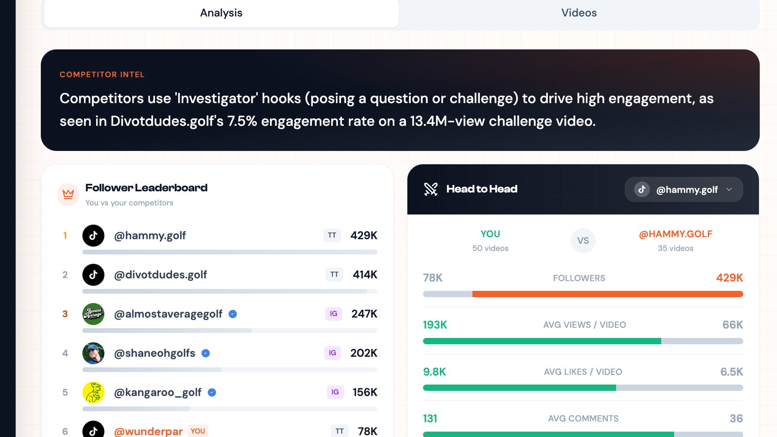The width and height of the screenshot is (777, 437).
Task: Click the yellow @kangaroo_golf avatar
Action: (x=93, y=392)
